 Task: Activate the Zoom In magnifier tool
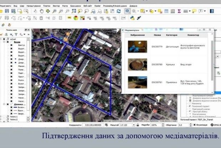point(55,11)
